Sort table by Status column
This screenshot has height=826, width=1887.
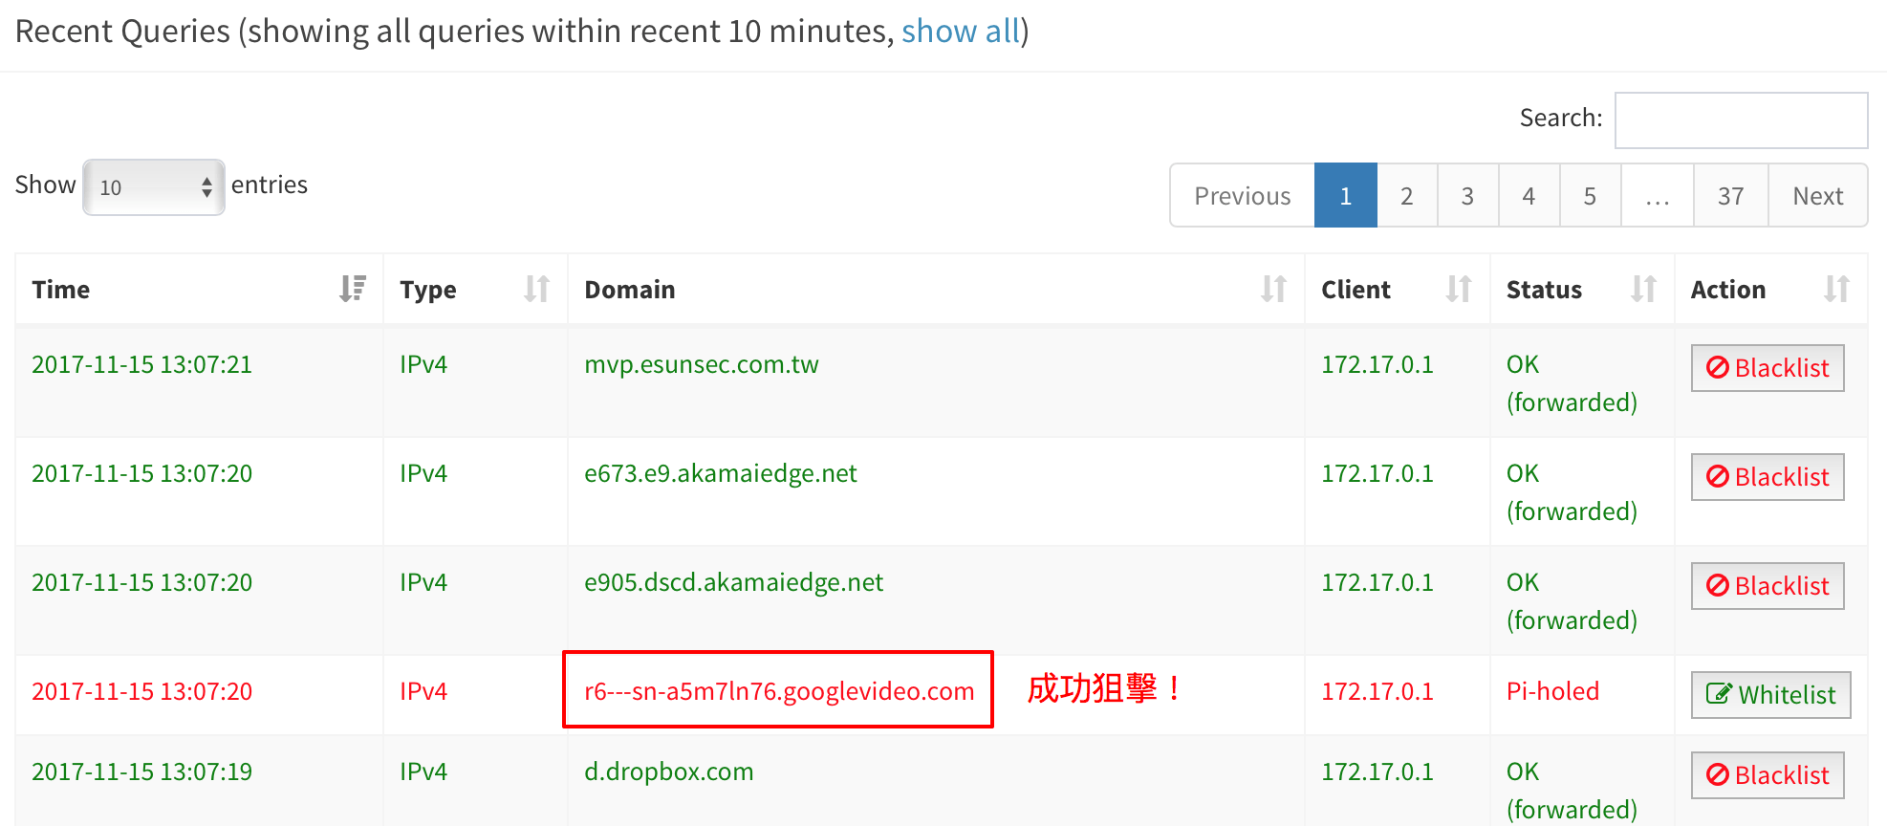pos(1642,289)
